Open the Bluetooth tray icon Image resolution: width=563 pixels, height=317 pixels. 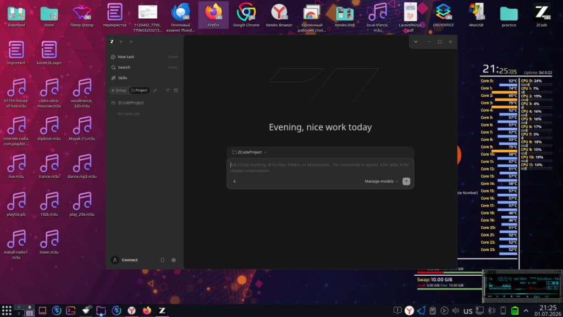click(492, 310)
